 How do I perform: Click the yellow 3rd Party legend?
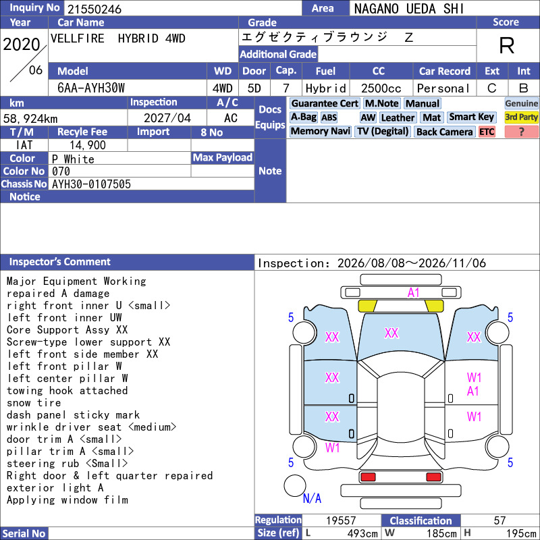pos(521,117)
